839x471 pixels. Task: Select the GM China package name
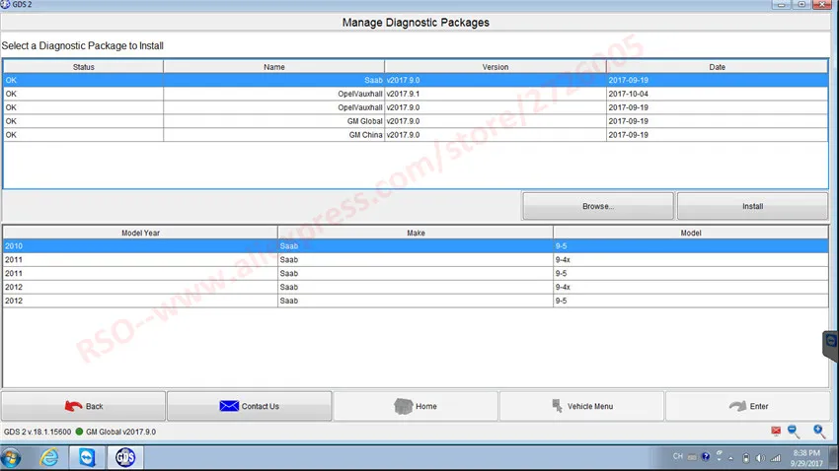click(366, 135)
